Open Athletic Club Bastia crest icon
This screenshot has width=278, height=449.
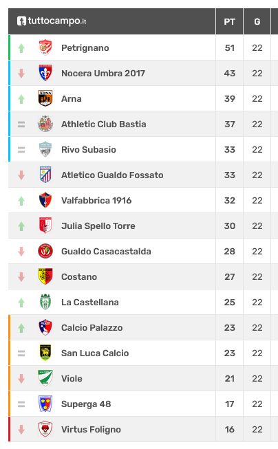click(45, 124)
